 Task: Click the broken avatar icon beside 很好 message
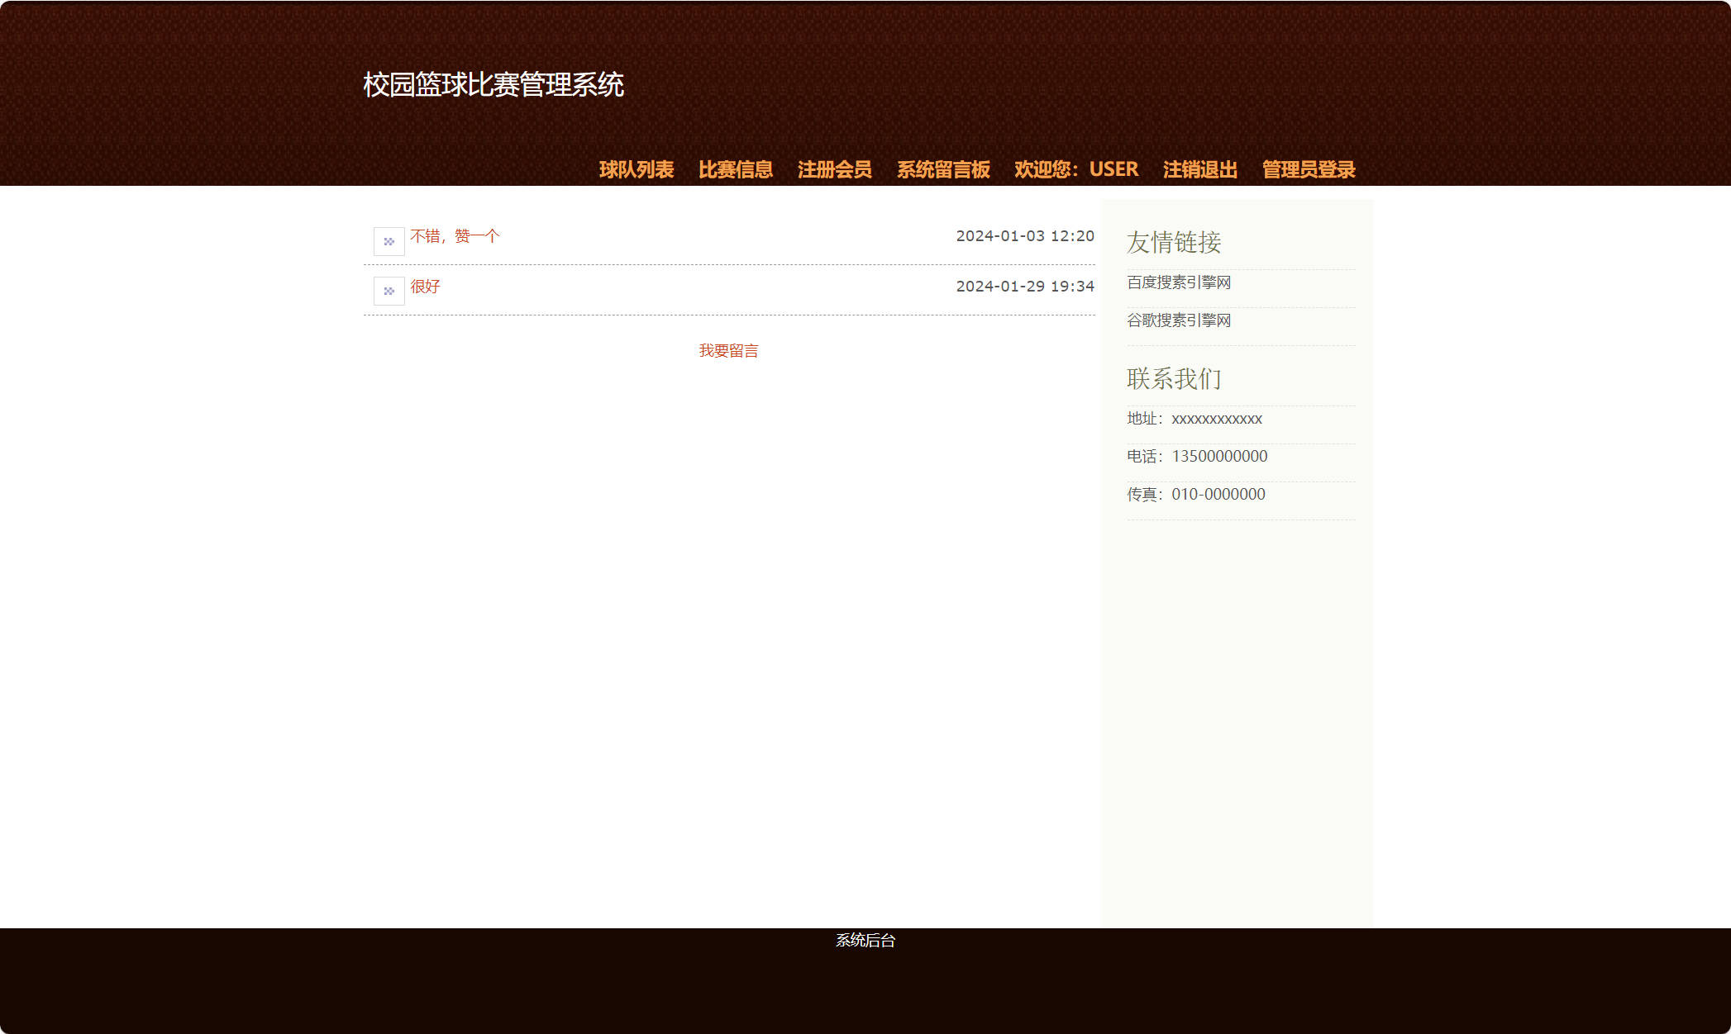(388, 290)
